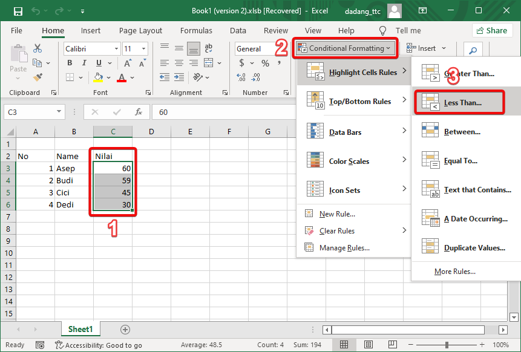Toggle Wrap Text for selection
This screenshot has height=352, width=521.
tap(209, 48)
